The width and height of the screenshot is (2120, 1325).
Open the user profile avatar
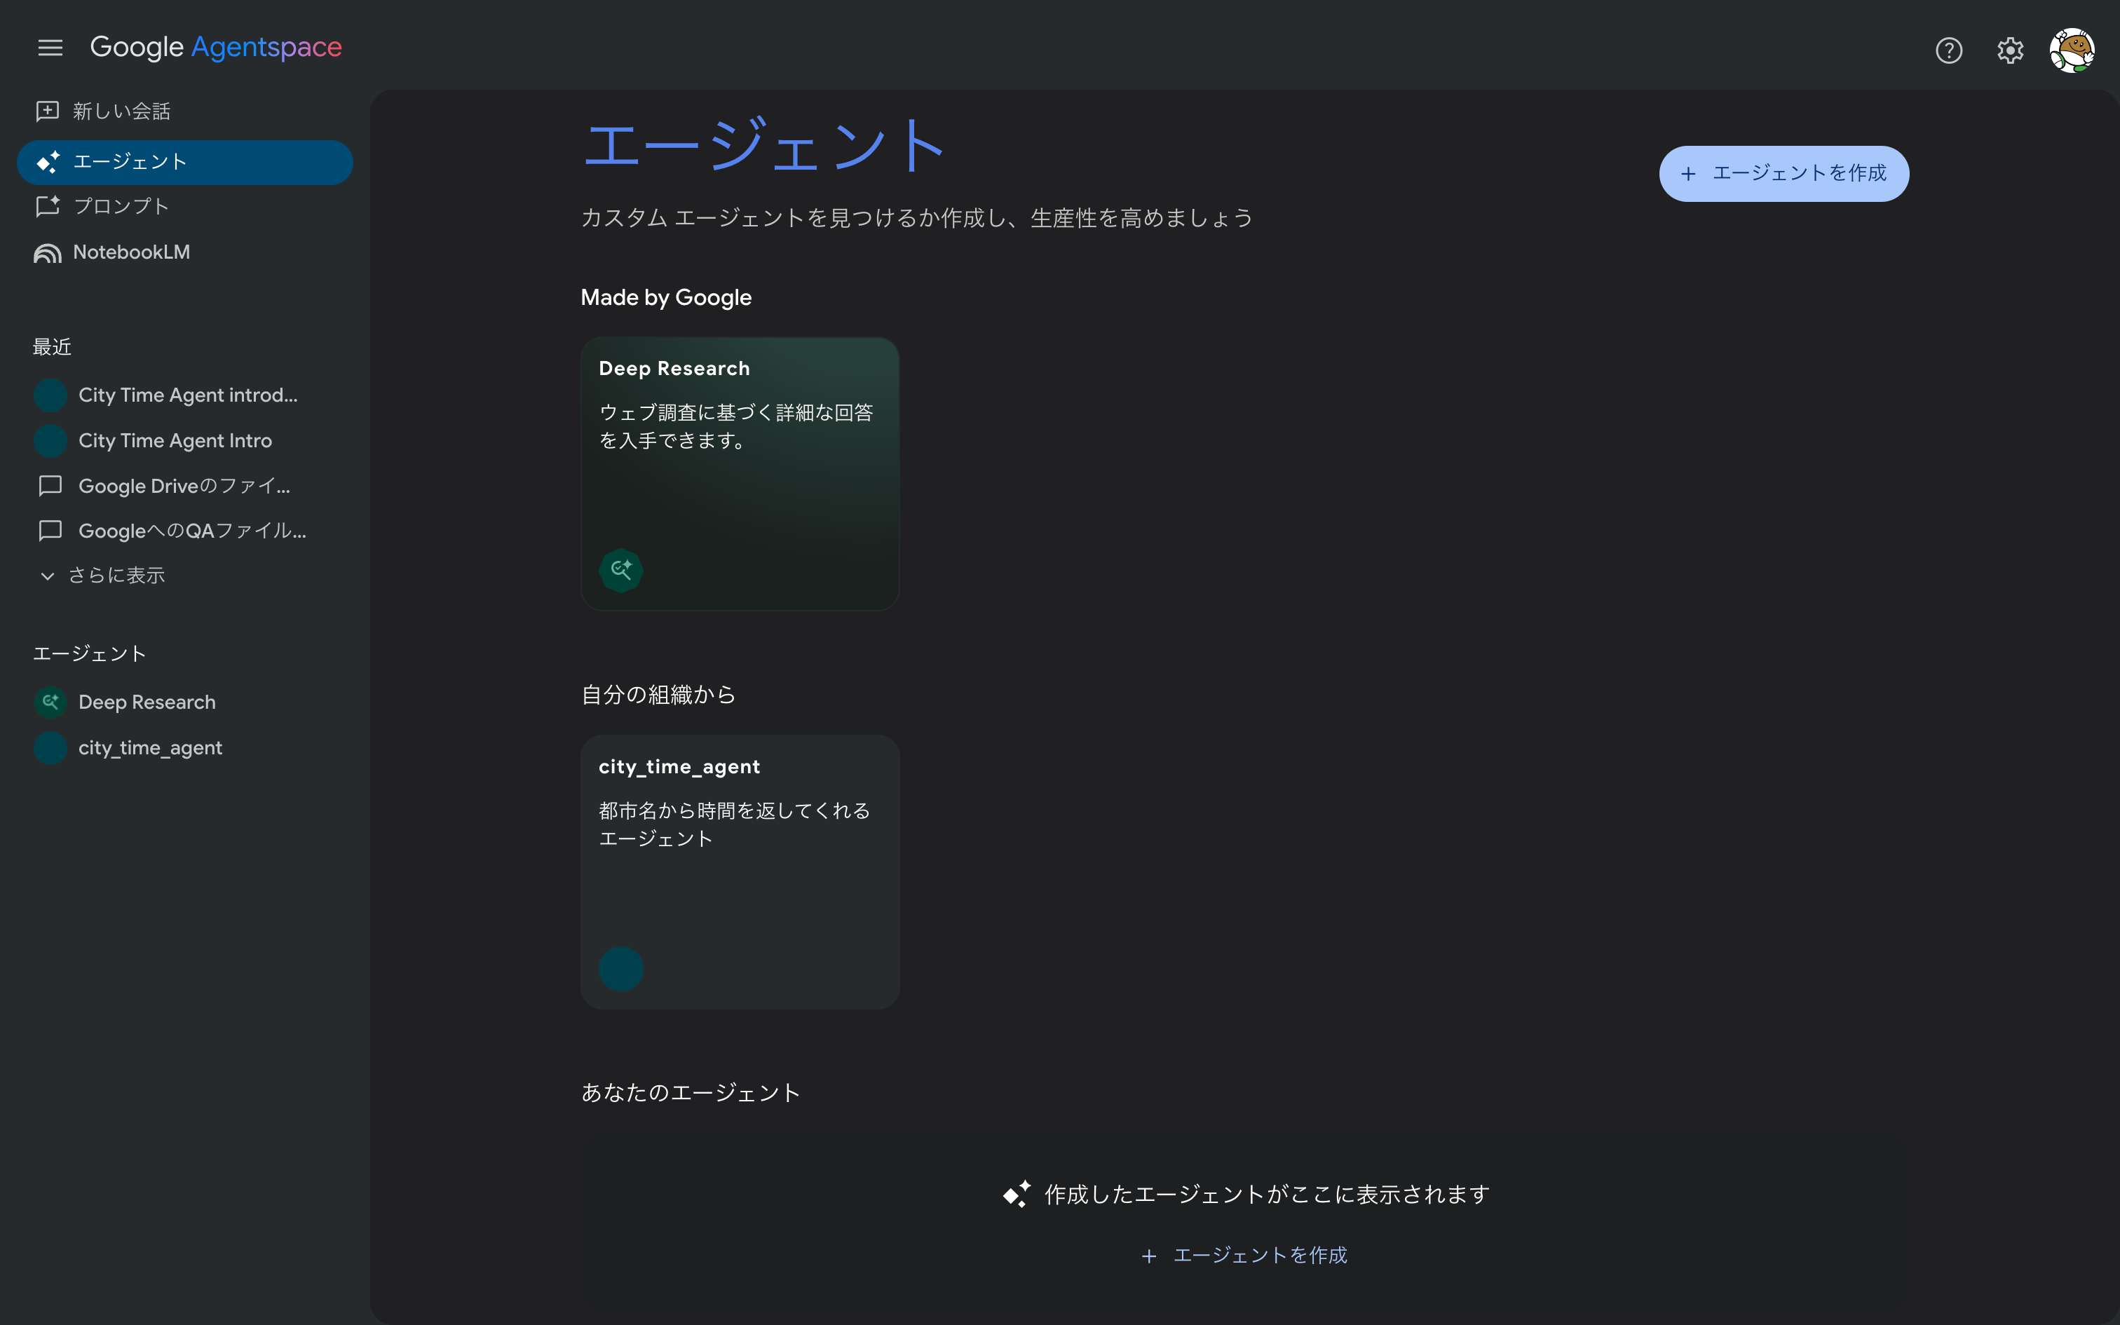(x=2072, y=50)
